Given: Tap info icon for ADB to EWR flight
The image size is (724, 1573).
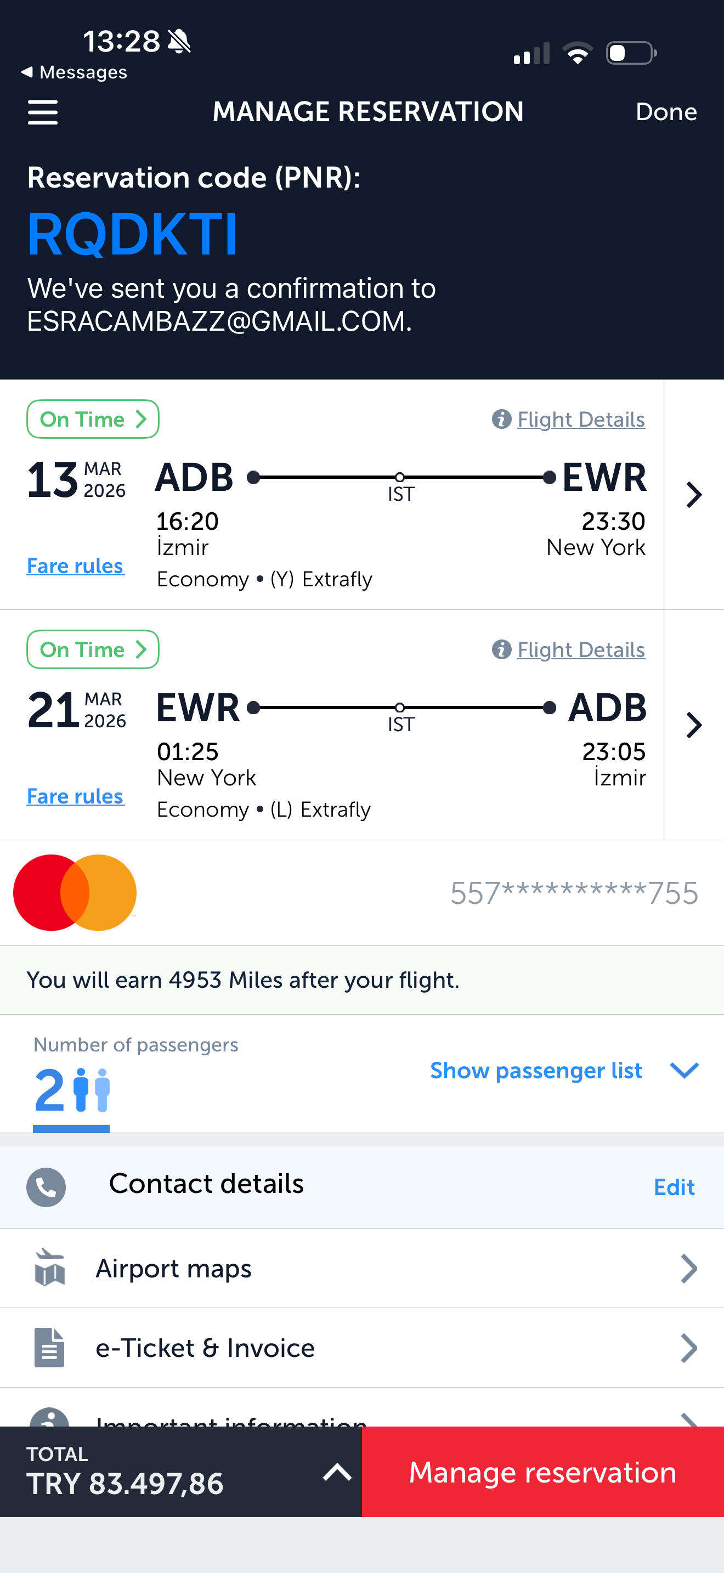Looking at the screenshot, I should pyautogui.click(x=501, y=420).
